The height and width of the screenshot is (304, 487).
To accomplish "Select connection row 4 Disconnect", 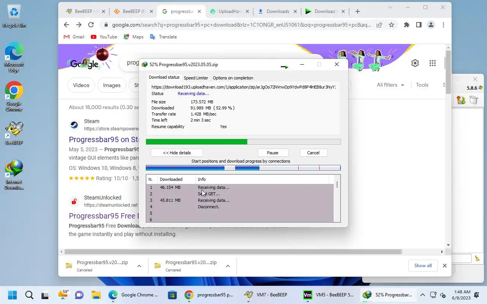I will (240, 207).
